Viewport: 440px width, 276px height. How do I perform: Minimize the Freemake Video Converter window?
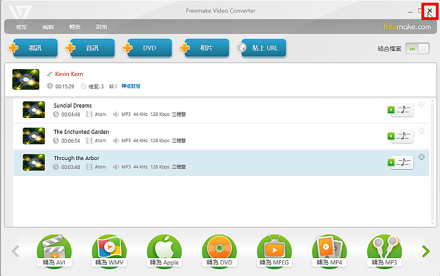[410, 12]
